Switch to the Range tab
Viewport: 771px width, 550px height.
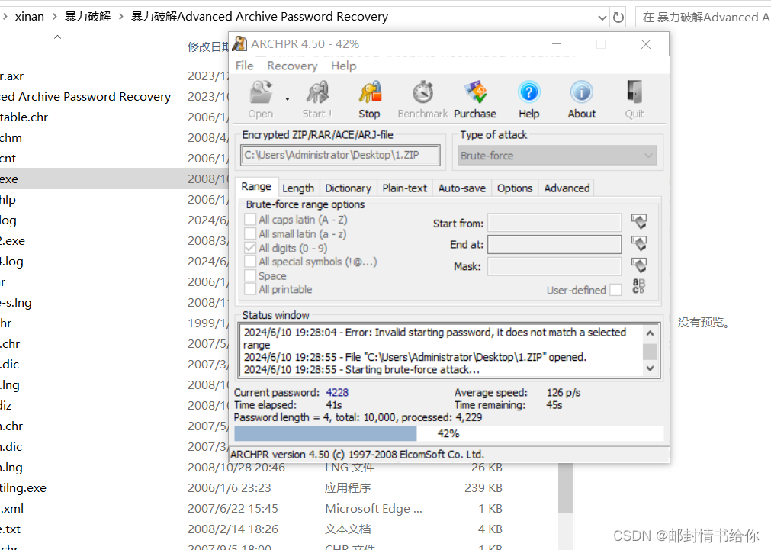pyautogui.click(x=256, y=187)
